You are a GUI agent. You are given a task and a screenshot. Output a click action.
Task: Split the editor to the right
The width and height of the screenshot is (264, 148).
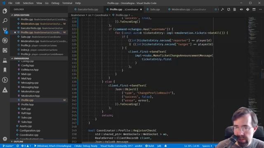pyautogui.click(x=254, y=9)
